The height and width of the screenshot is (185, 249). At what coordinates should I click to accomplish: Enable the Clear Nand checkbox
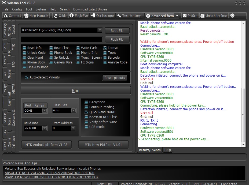(x=24, y=58)
